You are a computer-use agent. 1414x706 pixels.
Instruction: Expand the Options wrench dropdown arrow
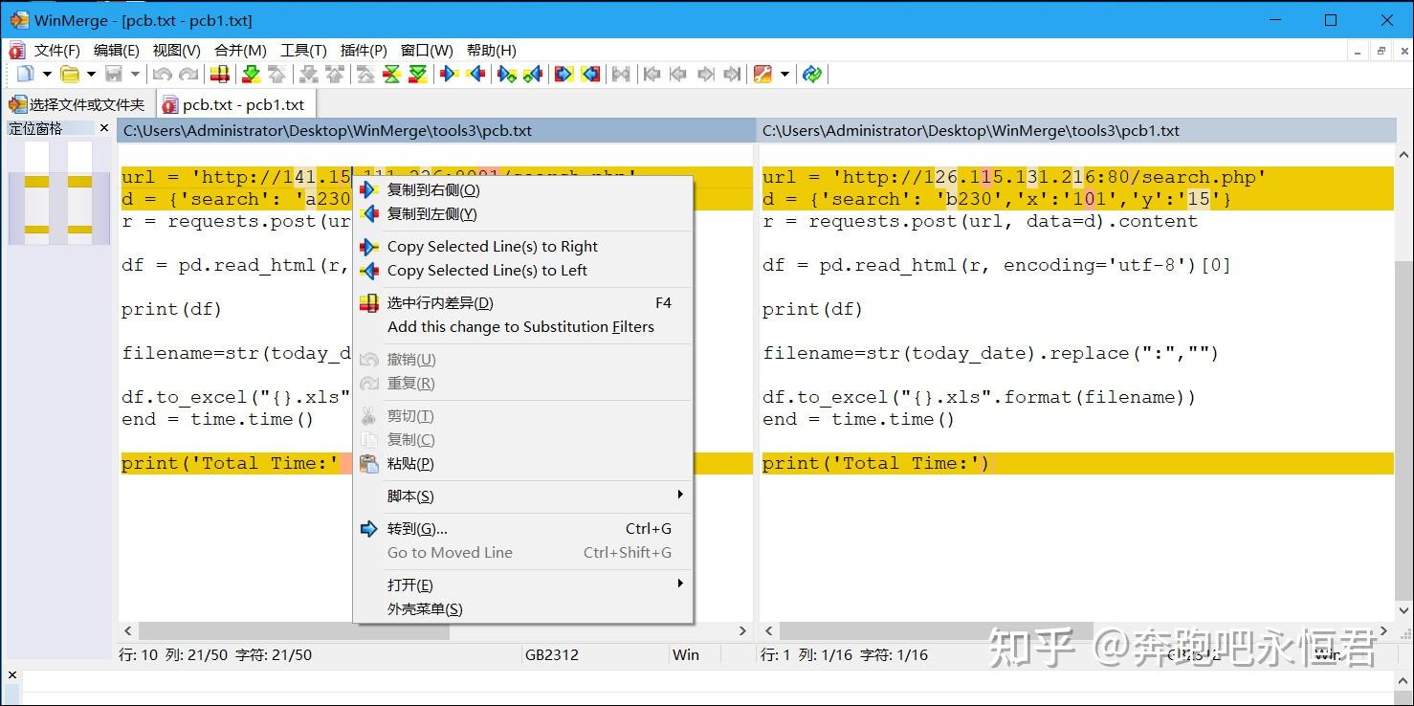tap(784, 74)
